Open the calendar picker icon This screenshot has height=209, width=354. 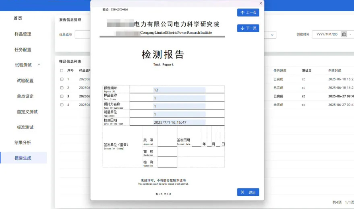tap(344, 34)
